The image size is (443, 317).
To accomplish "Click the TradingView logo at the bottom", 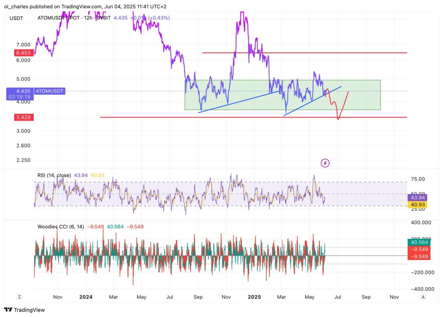I will pos(24,310).
